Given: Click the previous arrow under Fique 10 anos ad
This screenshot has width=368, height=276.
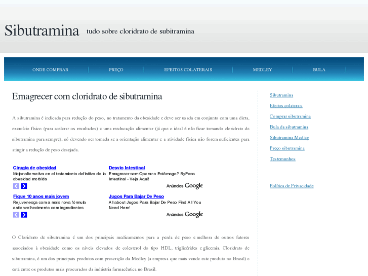Looking at the screenshot, I should click(x=16, y=215).
